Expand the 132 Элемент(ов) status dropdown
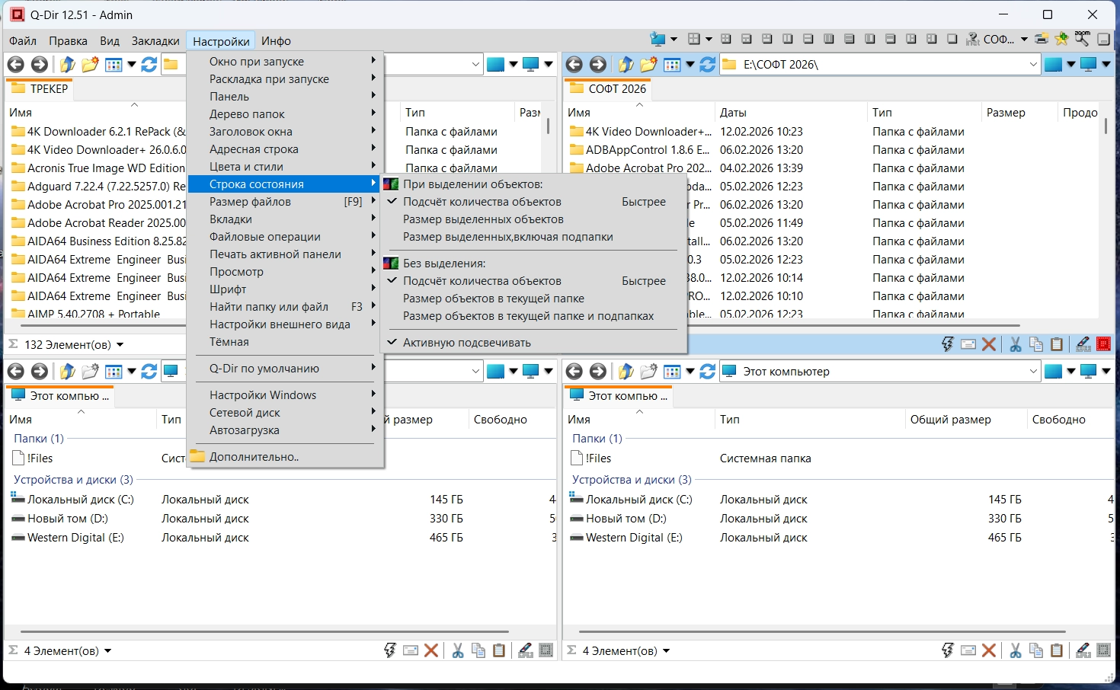This screenshot has width=1120, height=690. (120, 345)
